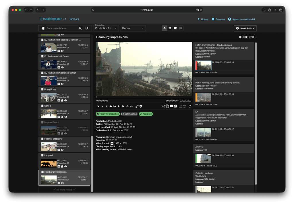Toggle eye icon on the Hong Kong asset
The height and width of the screenshot is (204, 294).
pyautogui.click(x=66, y=101)
